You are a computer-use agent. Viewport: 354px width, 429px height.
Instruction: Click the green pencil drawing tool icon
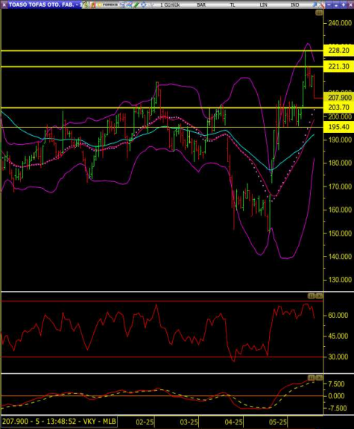pos(136,4)
